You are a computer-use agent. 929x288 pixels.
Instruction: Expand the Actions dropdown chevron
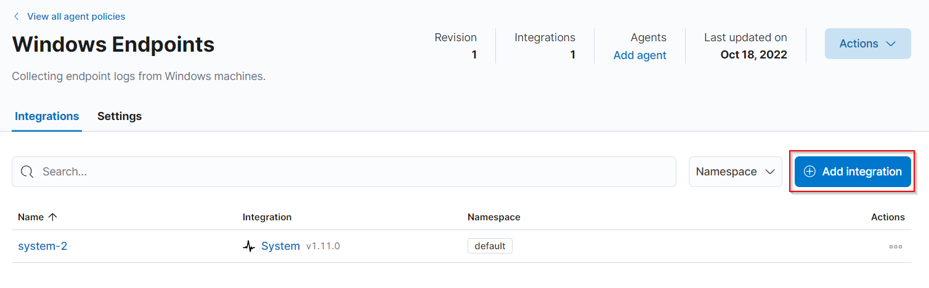[890, 44]
